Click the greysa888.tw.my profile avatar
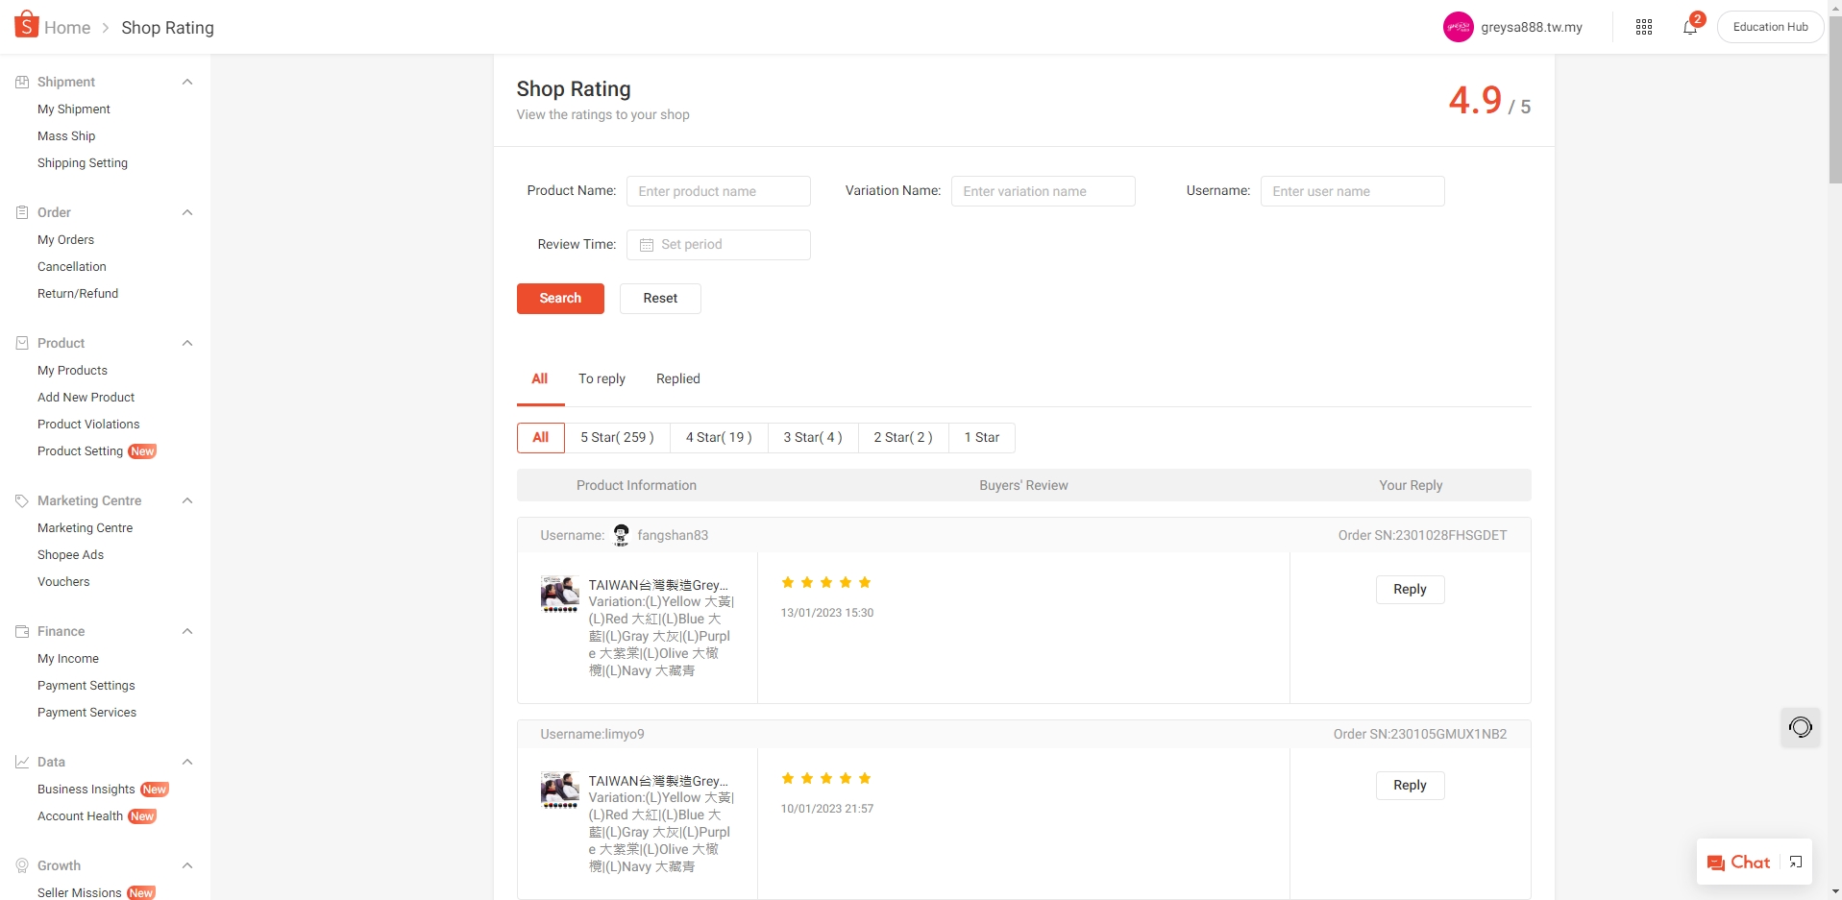Viewport: 1842px width, 900px height. 1458,27
